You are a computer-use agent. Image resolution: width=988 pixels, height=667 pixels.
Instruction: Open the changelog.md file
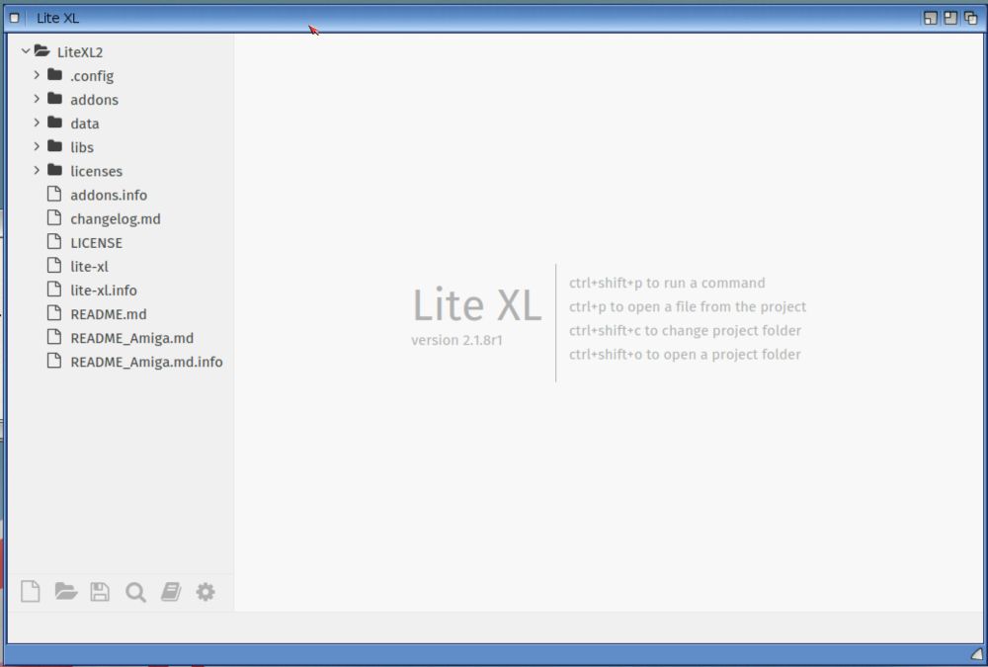[116, 218]
